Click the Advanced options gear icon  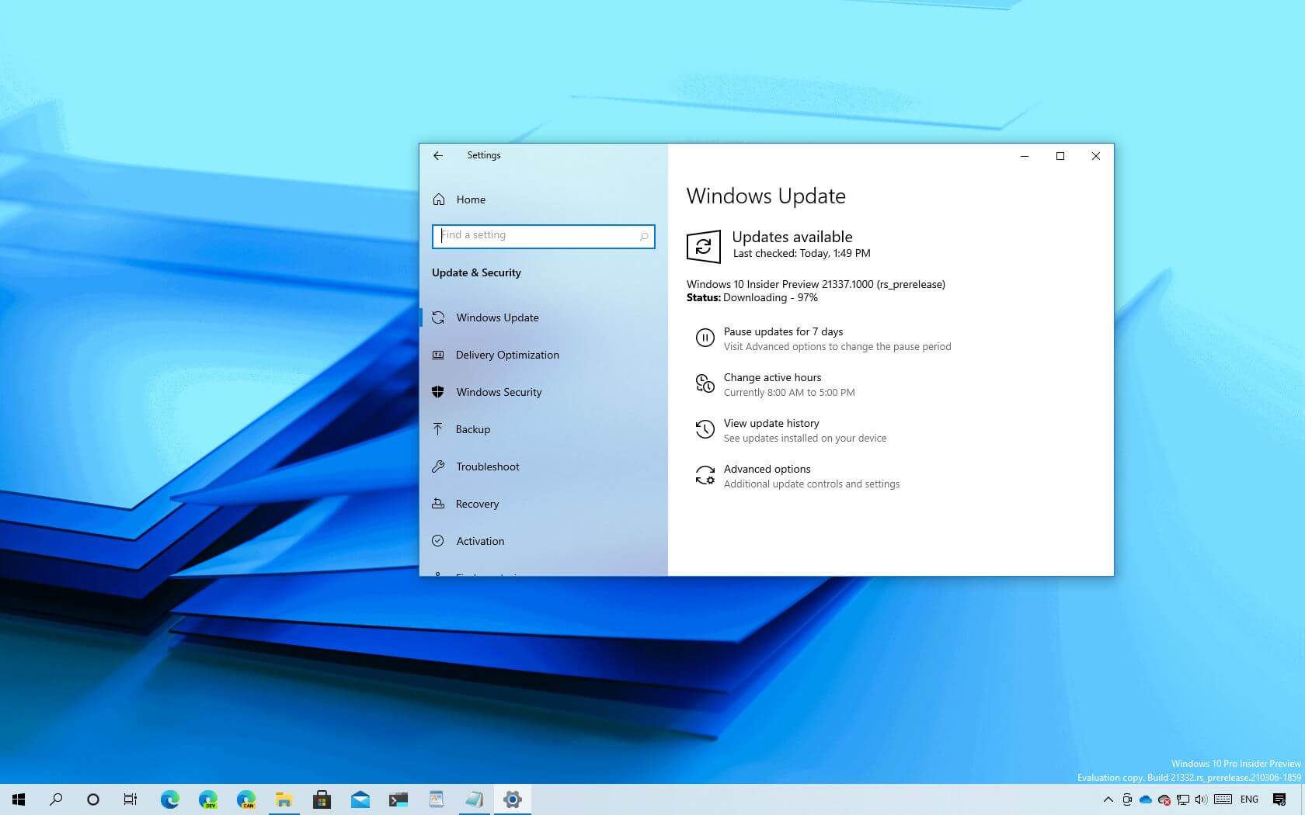[x=705, y=475]
